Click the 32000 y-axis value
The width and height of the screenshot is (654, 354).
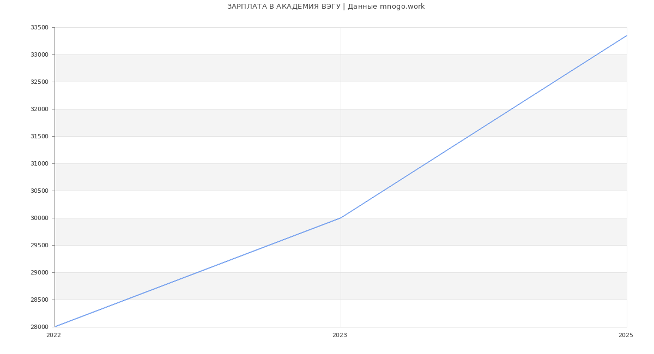39,109
